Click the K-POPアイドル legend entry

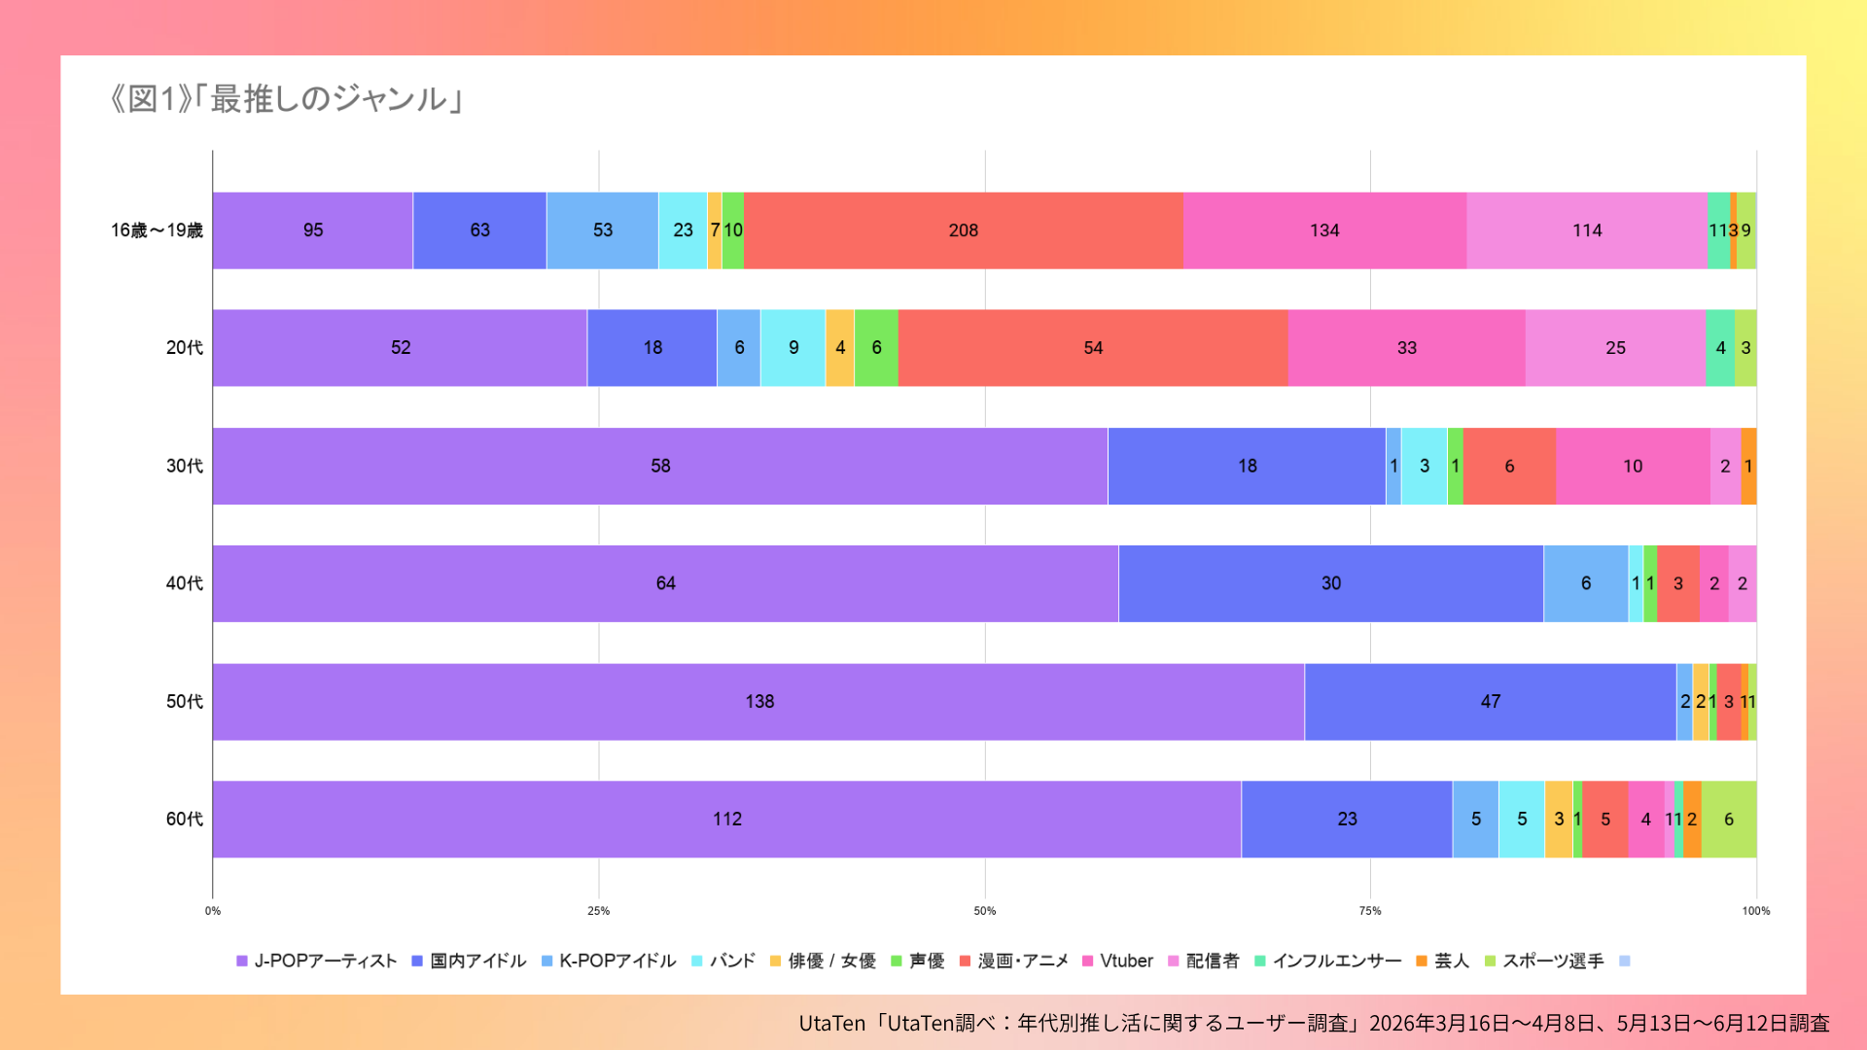608,961
